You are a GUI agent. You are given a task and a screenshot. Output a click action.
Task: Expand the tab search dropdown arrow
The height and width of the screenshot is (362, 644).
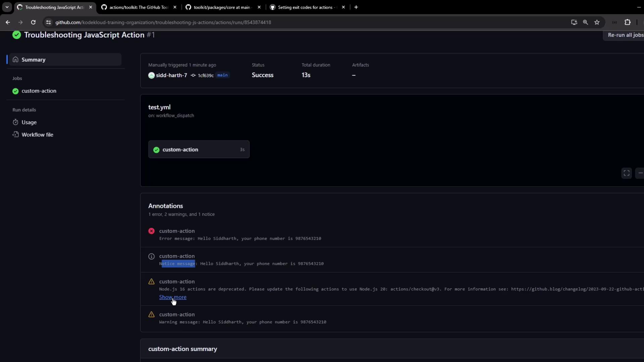point(7,7)
